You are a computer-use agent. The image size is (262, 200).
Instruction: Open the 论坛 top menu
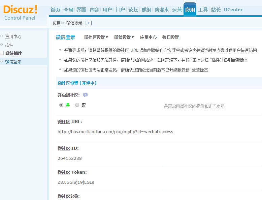tap(133, 10)
